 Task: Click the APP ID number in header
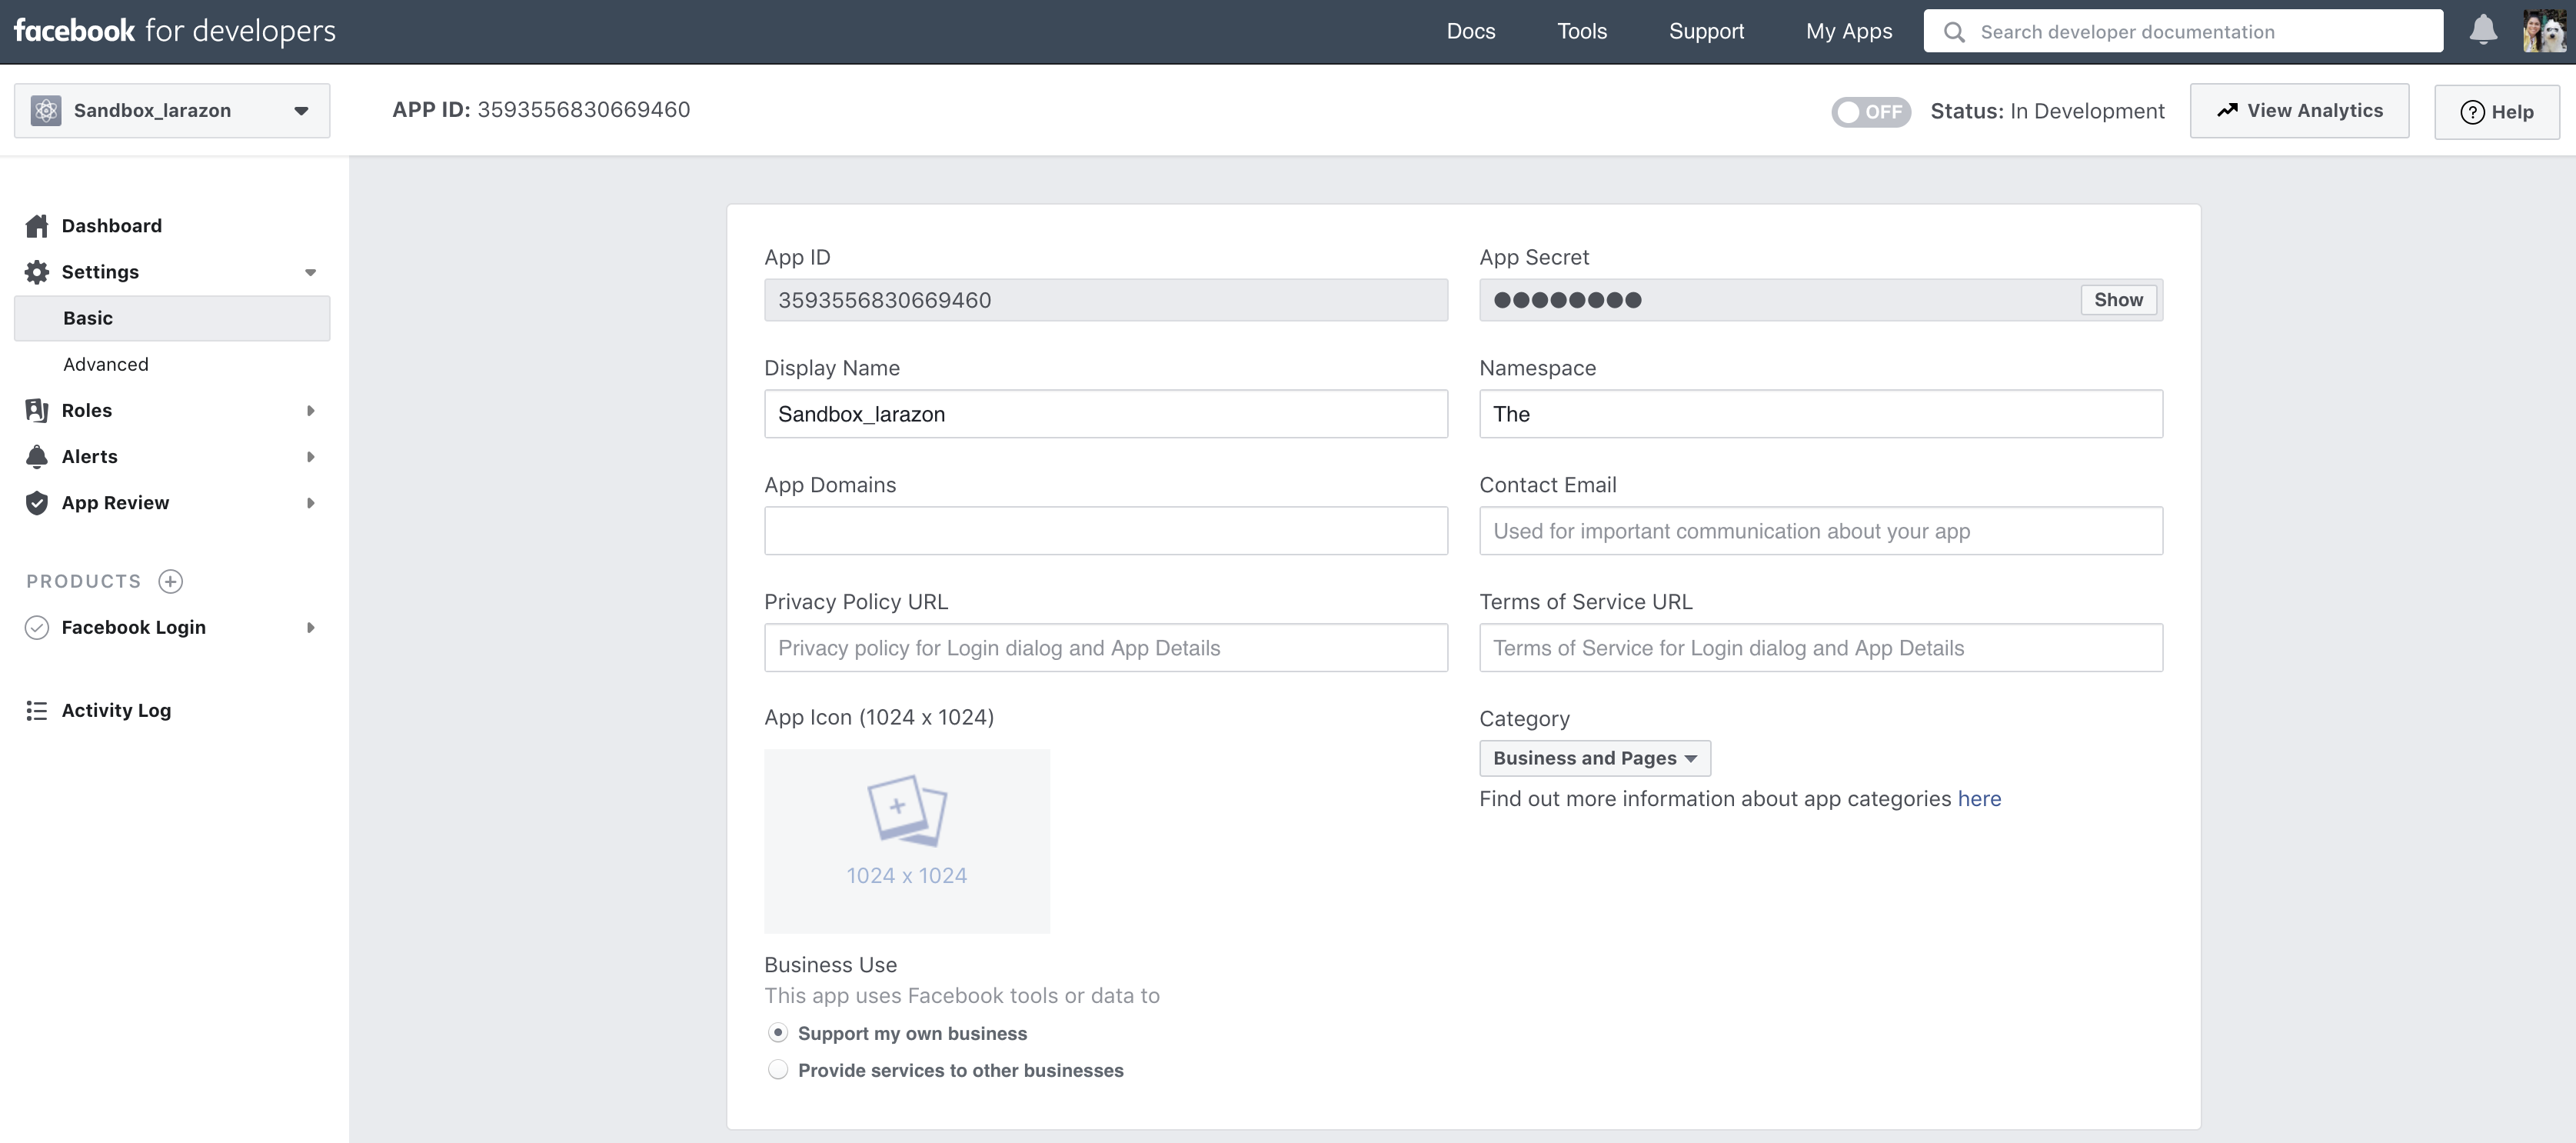583,109
